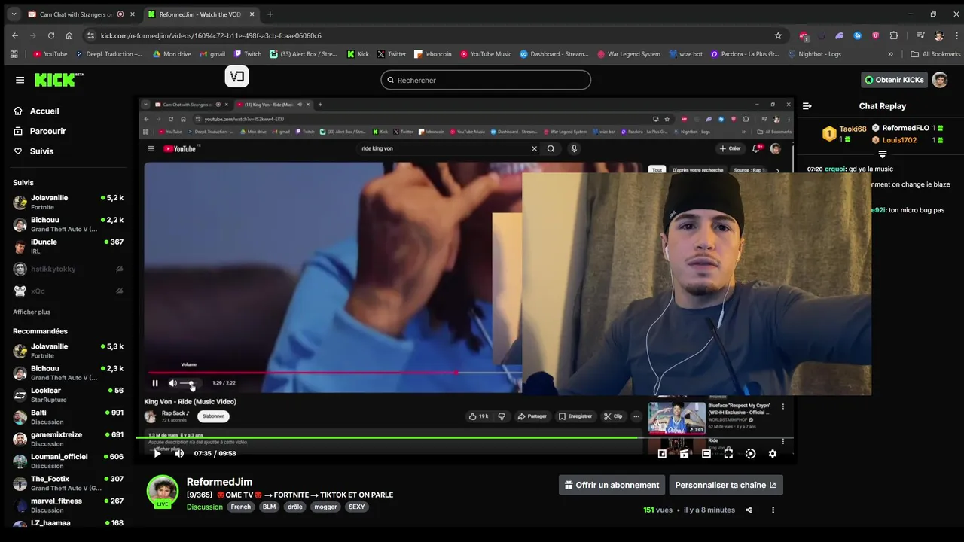Show more bookmarks with double chevron

click(890, 54)
